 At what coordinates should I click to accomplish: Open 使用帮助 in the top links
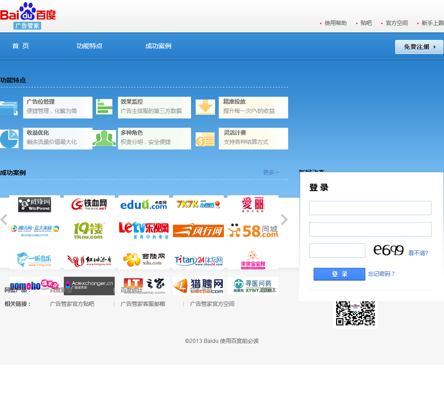coord(336,23)
